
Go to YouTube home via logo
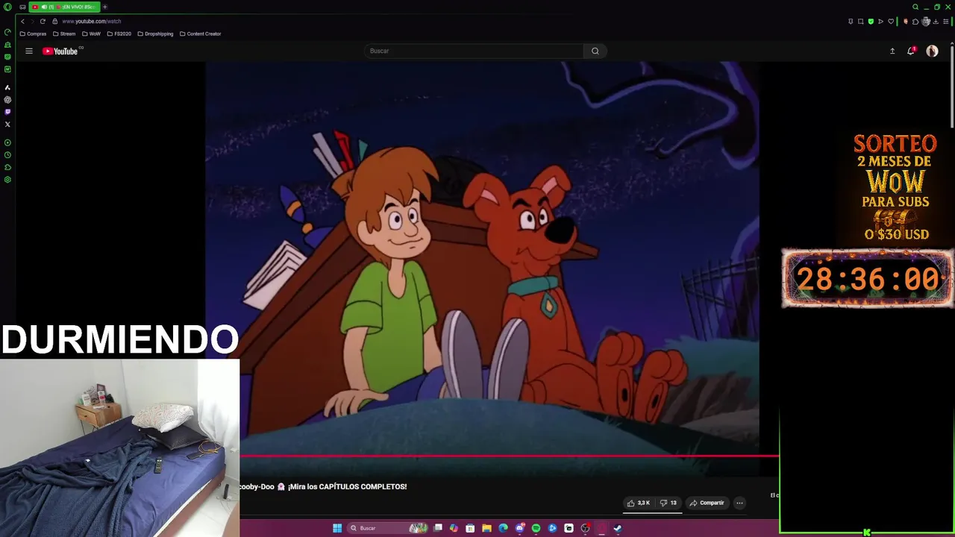[60, 51]
